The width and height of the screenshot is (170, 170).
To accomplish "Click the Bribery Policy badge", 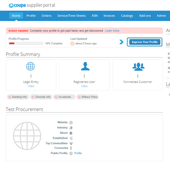I will pos(88,97).
